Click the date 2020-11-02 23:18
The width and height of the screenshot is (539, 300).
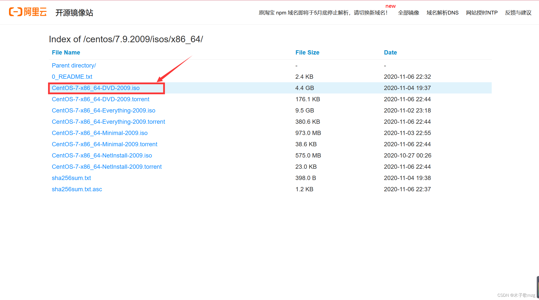pos(407,110)
